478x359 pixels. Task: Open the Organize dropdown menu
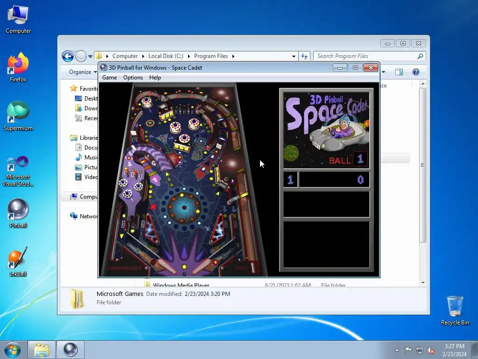pyautogui.click(x=83, y=72)
